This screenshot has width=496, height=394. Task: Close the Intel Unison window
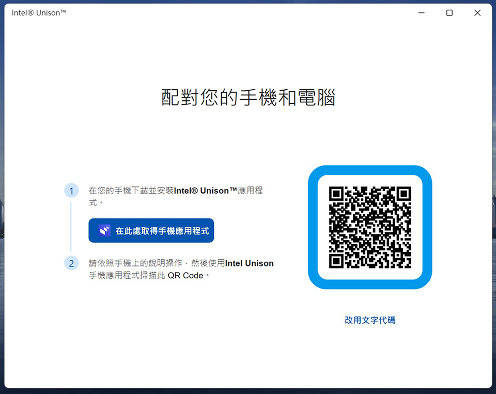[x=477, y=12]
